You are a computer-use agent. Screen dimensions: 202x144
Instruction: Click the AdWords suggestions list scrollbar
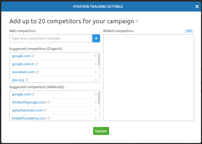[99, 98]
